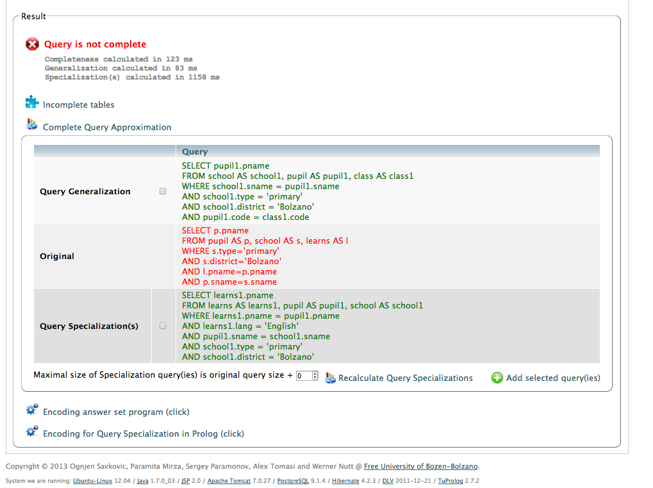This screenshot has height=488, width=653.
Task: Click the Complete Query Approximation chart icon
Action: (x=32, y=125)
